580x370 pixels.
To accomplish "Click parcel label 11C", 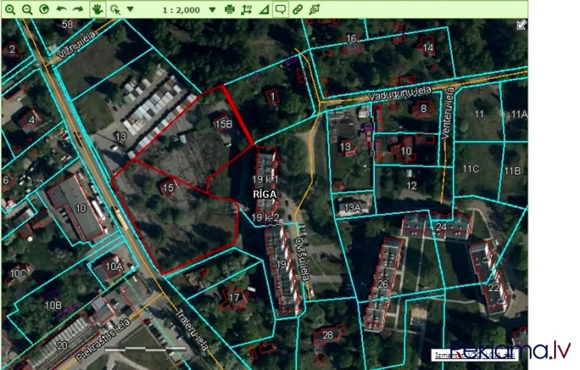I will [x=470, y=169].
